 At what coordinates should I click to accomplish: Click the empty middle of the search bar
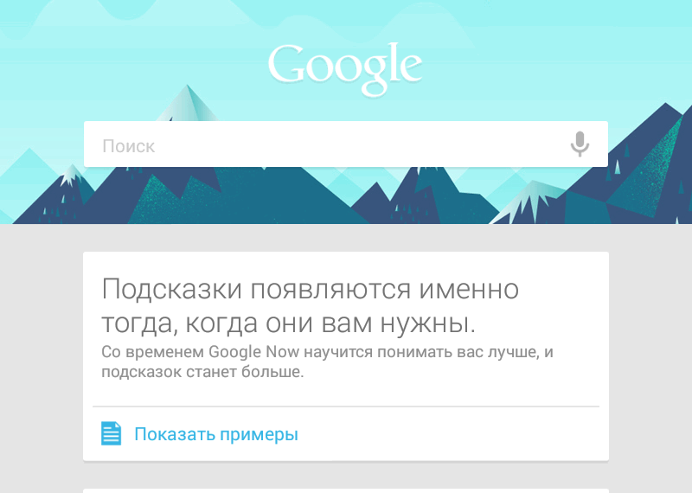[346, 144]
